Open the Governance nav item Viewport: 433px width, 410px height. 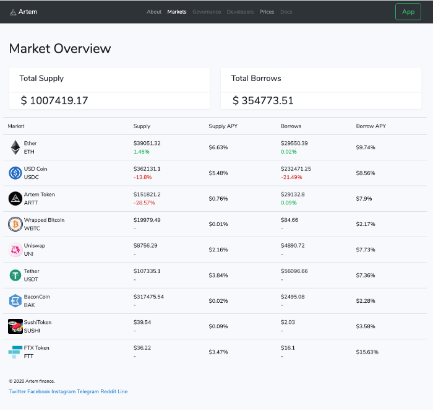[207, 12]
